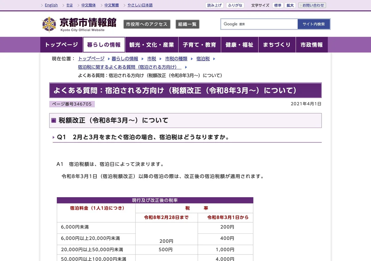371x261 pixels.
Task: Click the purple square icon beside 税額改正 heading
Action: coord(54,120)
